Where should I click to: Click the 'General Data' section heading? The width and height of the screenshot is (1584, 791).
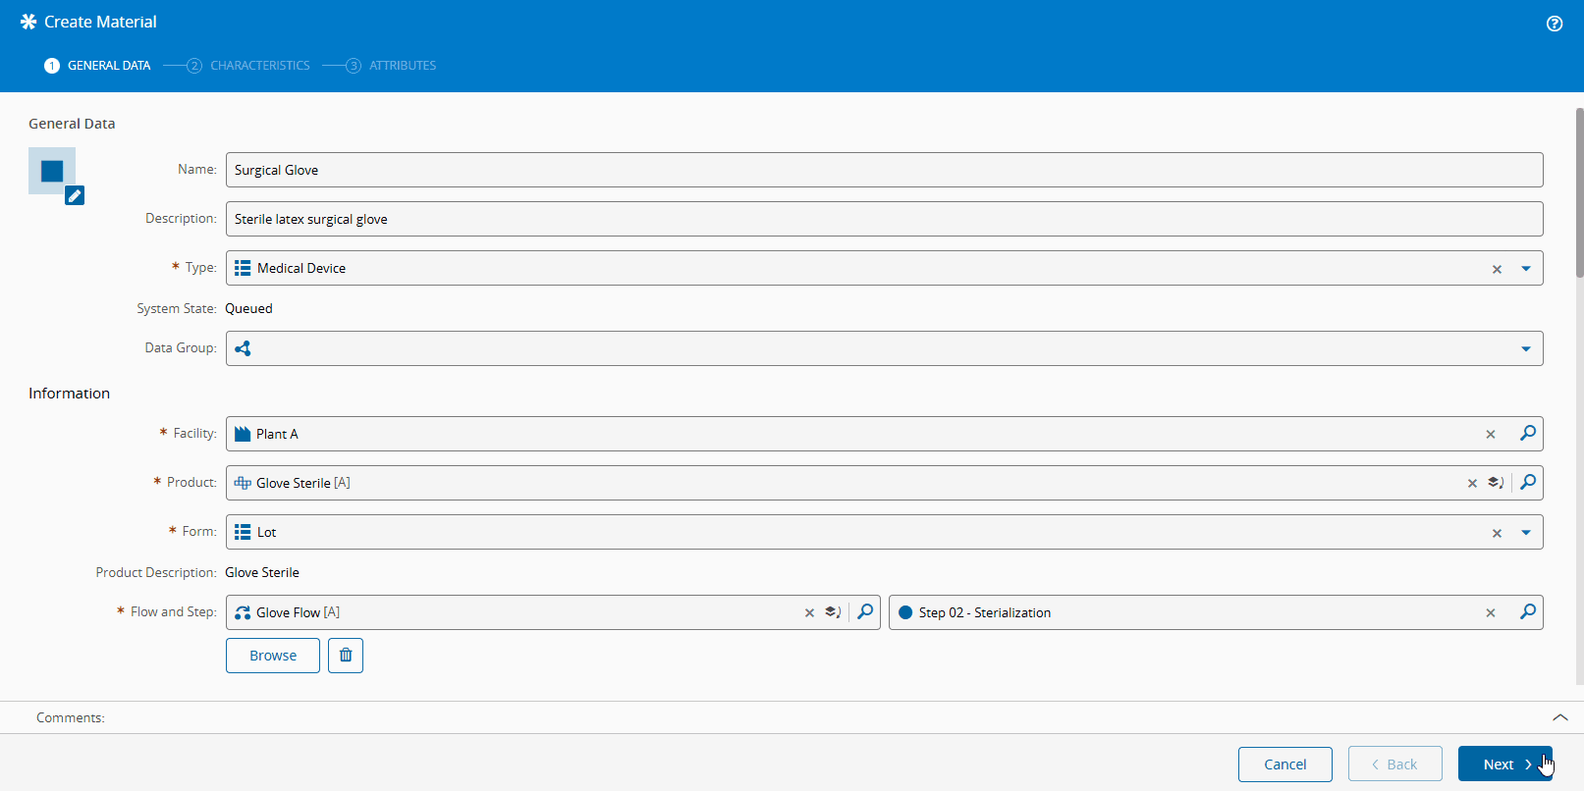[x=72, y=124]
